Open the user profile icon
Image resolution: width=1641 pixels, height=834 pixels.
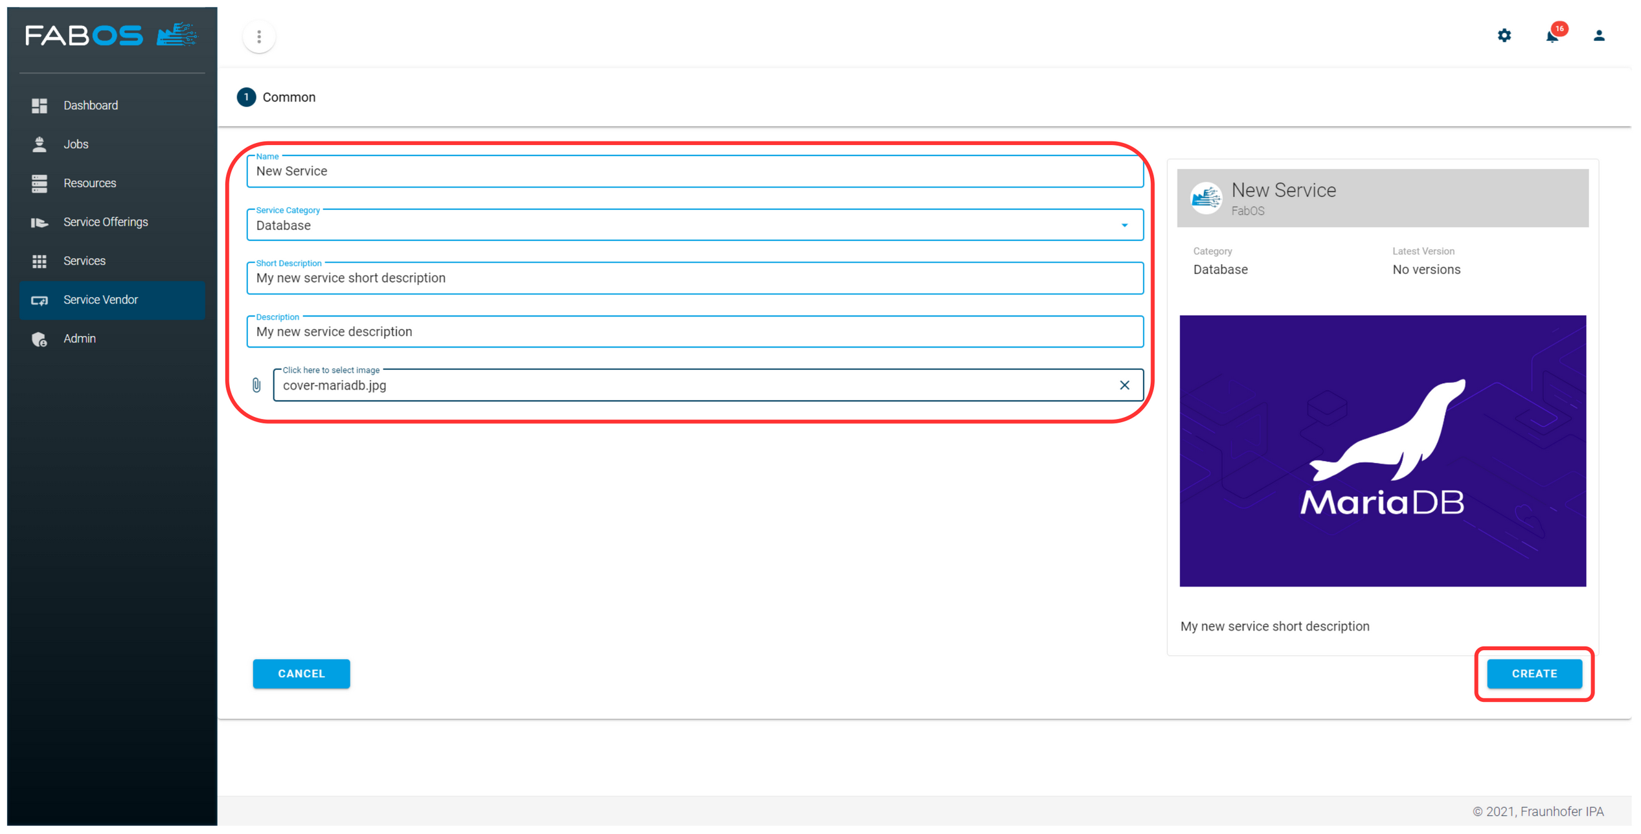point(1598,36)
